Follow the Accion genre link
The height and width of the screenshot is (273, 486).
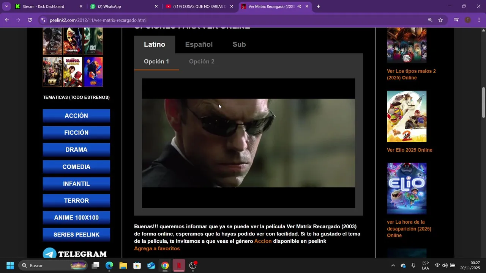pos(263,241)
